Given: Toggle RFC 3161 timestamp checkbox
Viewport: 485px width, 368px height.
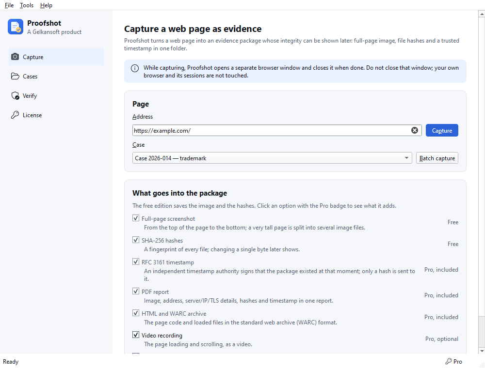Looking at the screenshot, I should 135,262.
